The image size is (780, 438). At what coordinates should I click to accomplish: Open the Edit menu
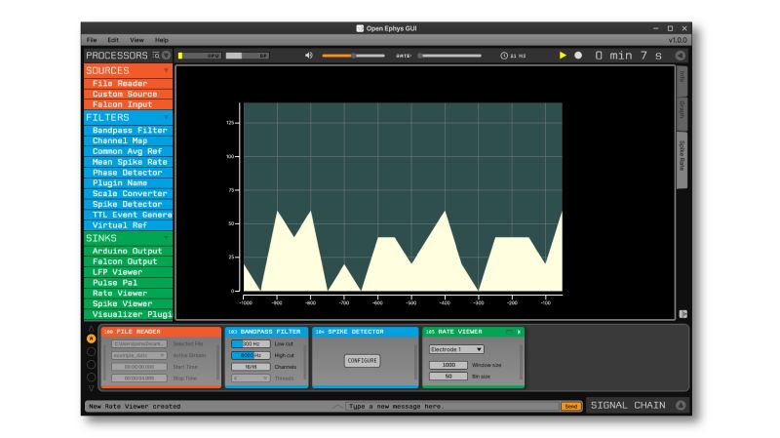[x=113, y=40]
